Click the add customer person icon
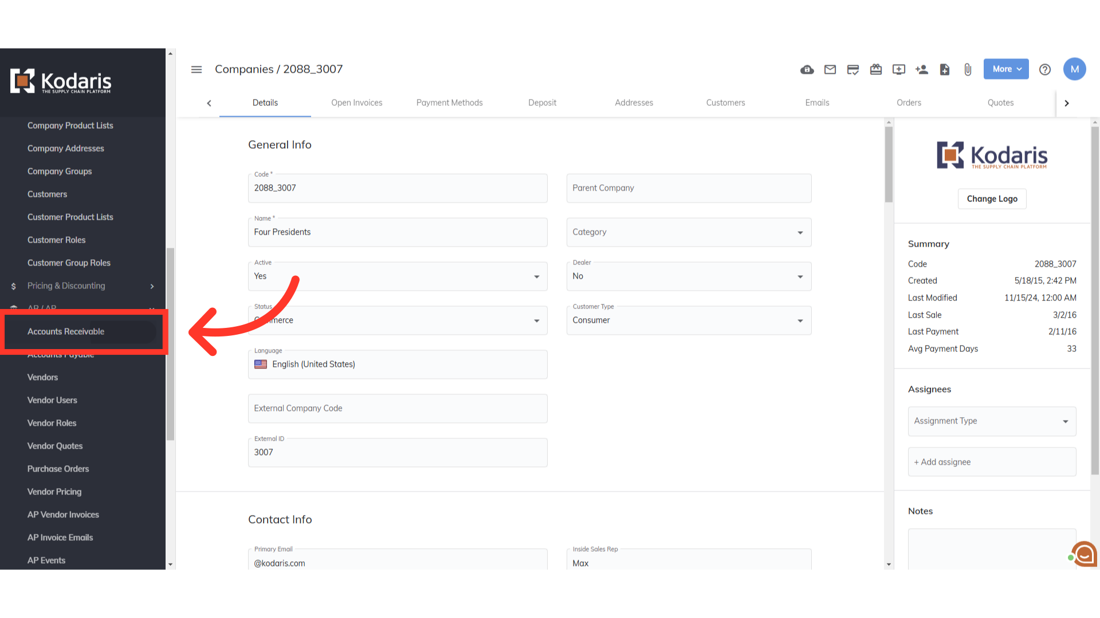The width and height of the screenshot is (1100, 618). tap(922, 69)
